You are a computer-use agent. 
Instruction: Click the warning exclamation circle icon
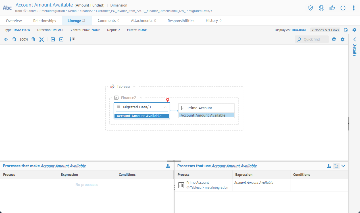coord(343,8)
